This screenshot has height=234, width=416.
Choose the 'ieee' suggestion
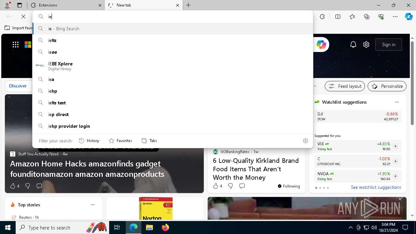(173, 52)
